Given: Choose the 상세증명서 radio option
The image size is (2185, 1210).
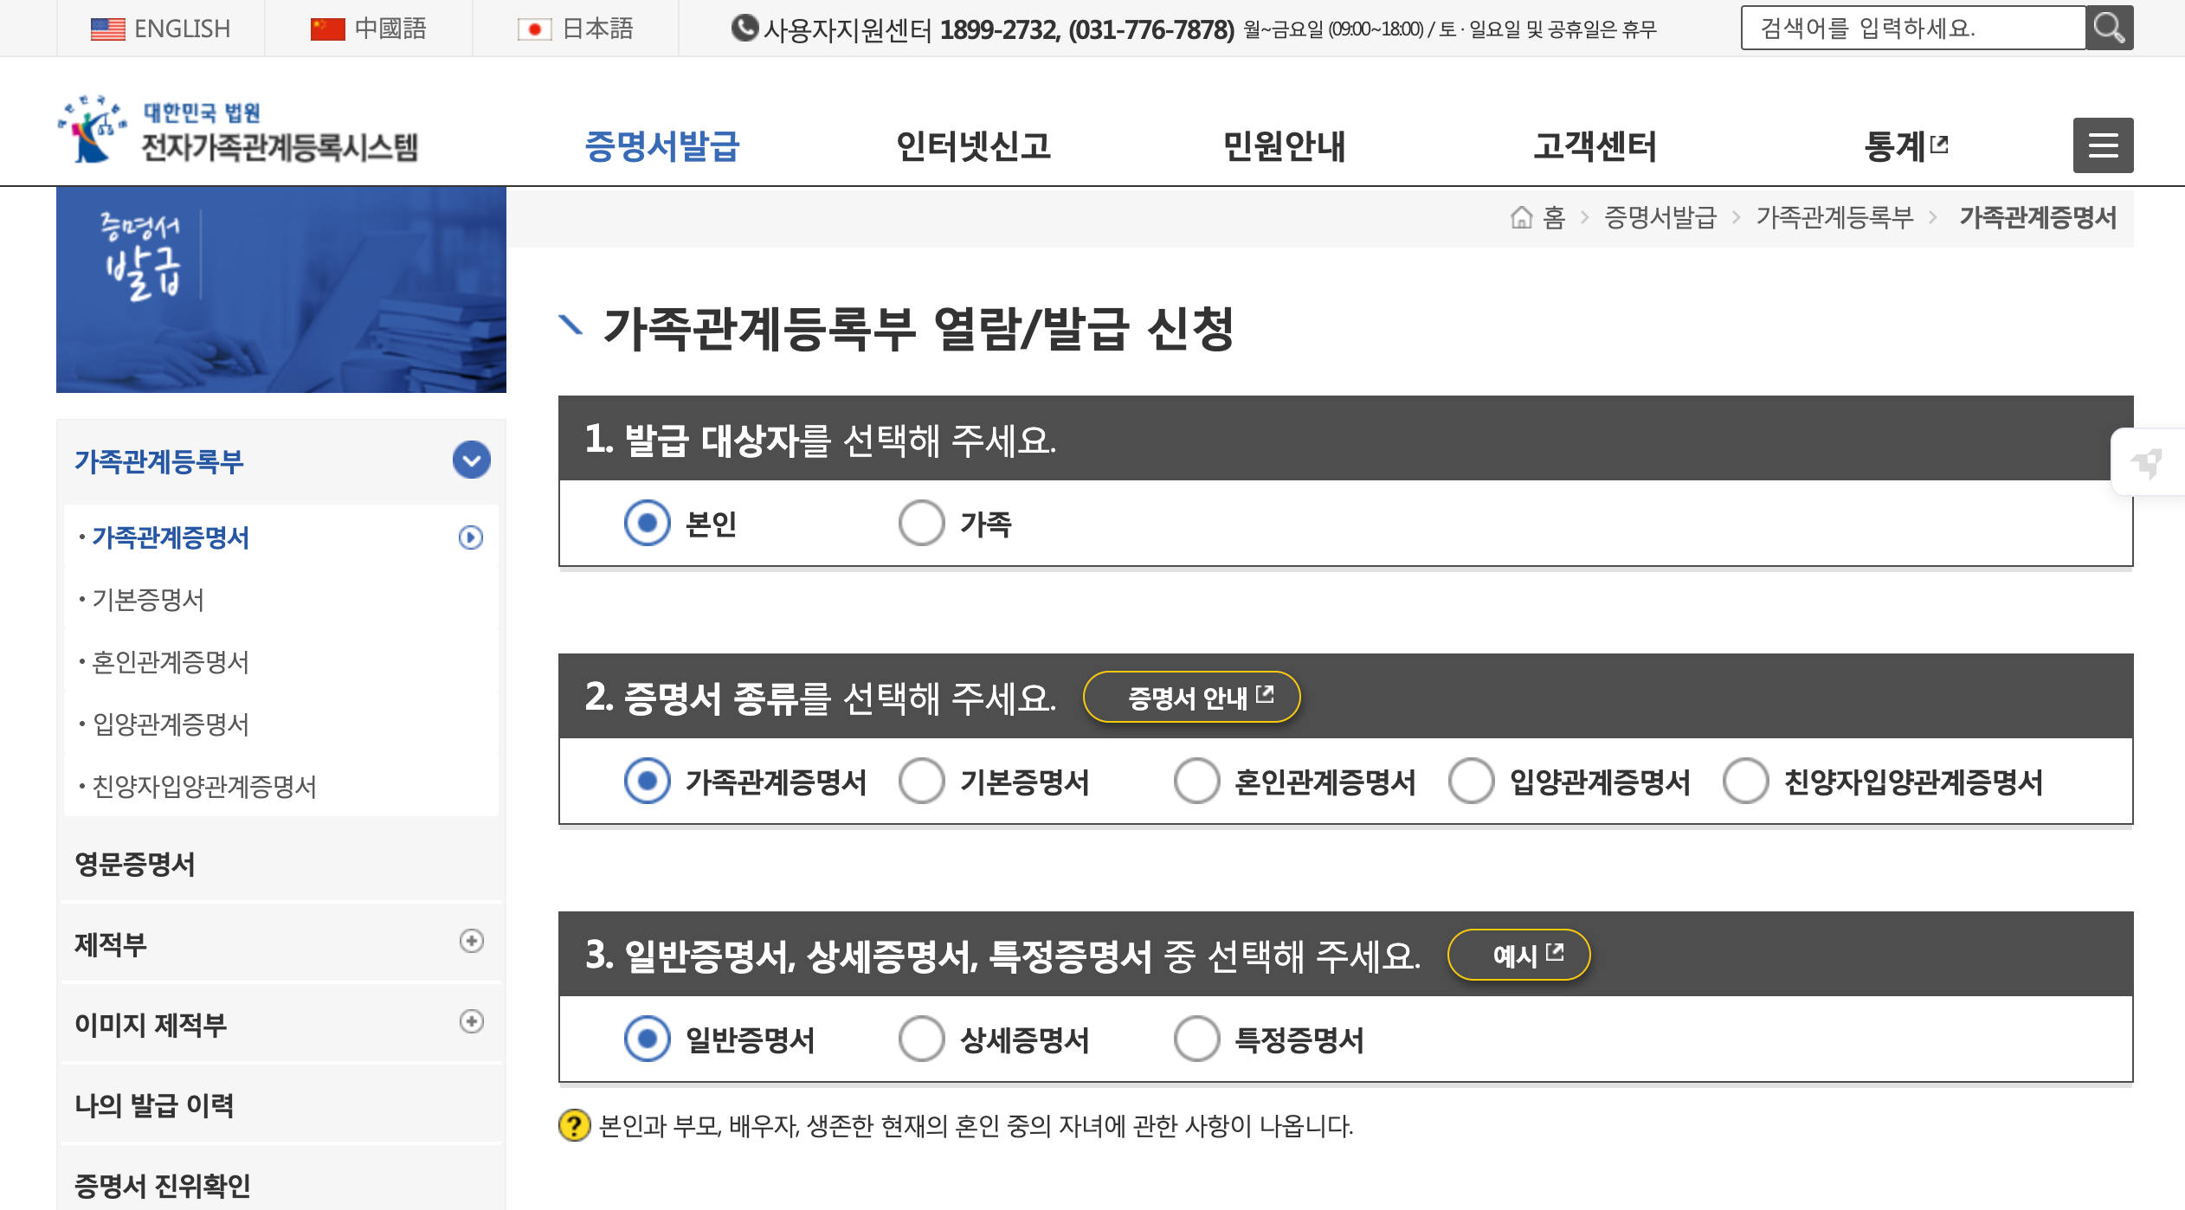Looking at the screenshot, I should point(921,1039).
